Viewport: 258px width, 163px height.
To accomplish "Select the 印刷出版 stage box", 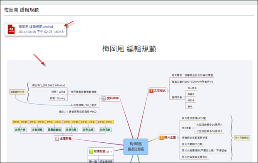I will tap(88, 129).
